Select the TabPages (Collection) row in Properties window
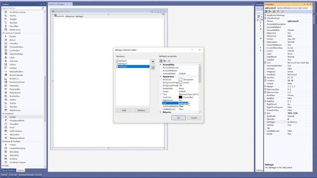Image resolution: width=317 pixels, height=178 pixels. pos(288,122)
